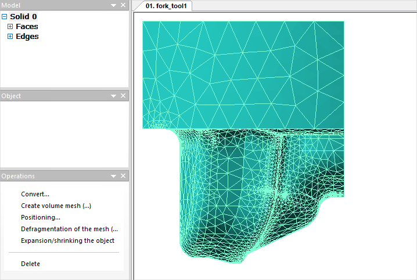Expand the Faces tree node
The image size is (417, 280).
coord(10,27)
